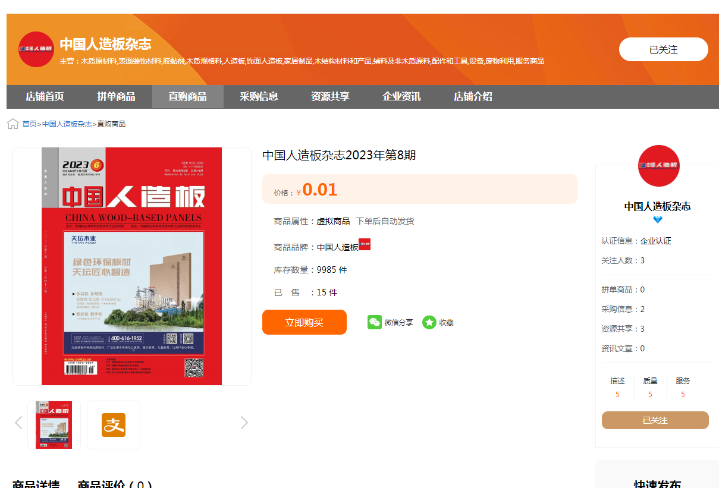Click the blue diamond certification badge

point(658,219)
